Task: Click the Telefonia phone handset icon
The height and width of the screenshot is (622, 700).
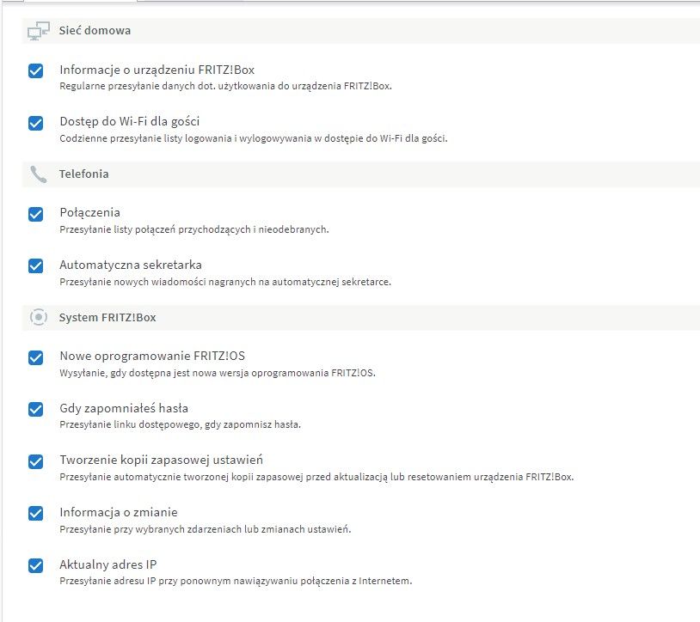Action: click(x=38, y=174)
